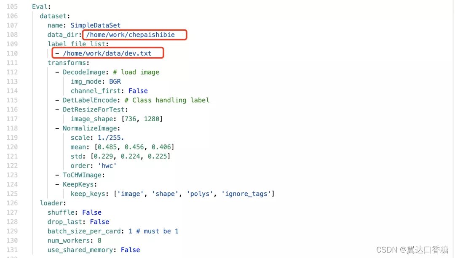Click 'KeepKeys:' on line 124
The height and width of the screenshot is (258, 455).
pos(80,184)
